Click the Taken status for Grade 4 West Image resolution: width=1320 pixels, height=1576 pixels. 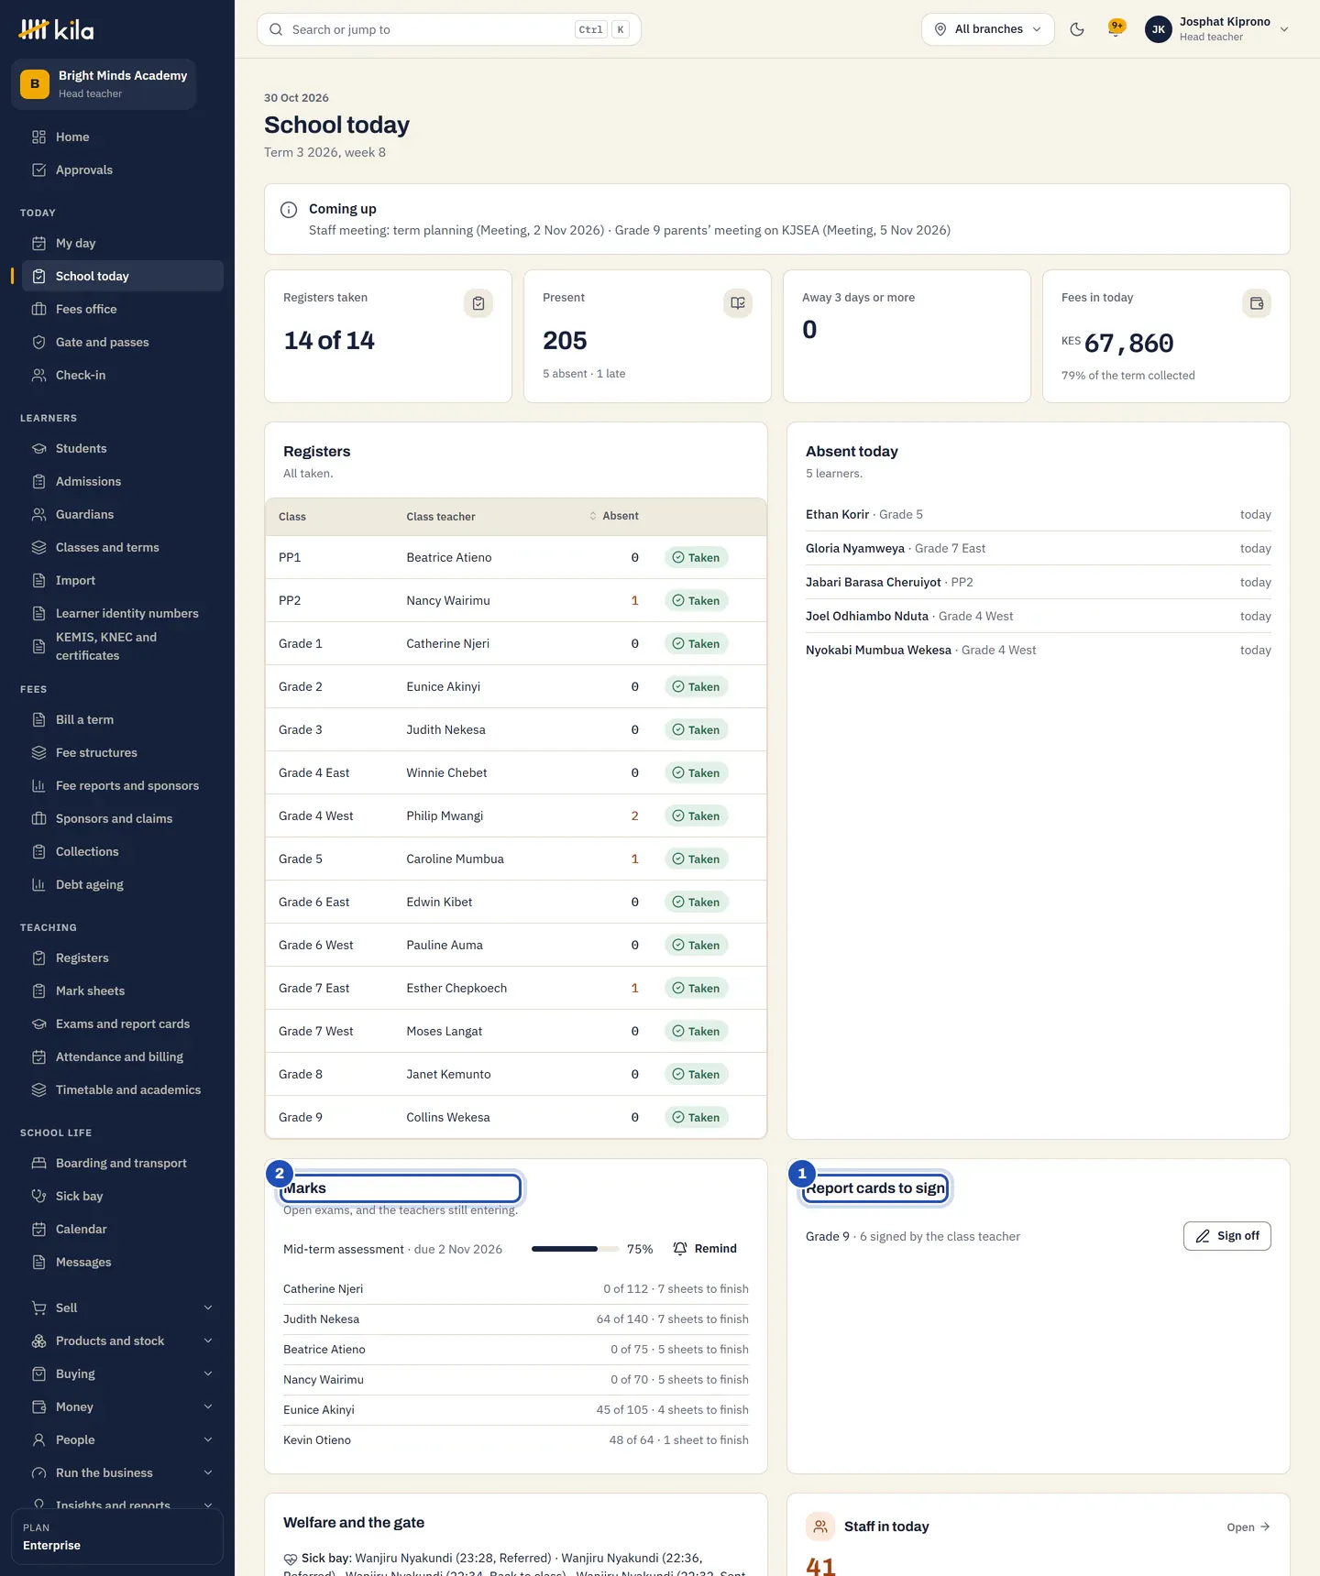coord(697,815)
